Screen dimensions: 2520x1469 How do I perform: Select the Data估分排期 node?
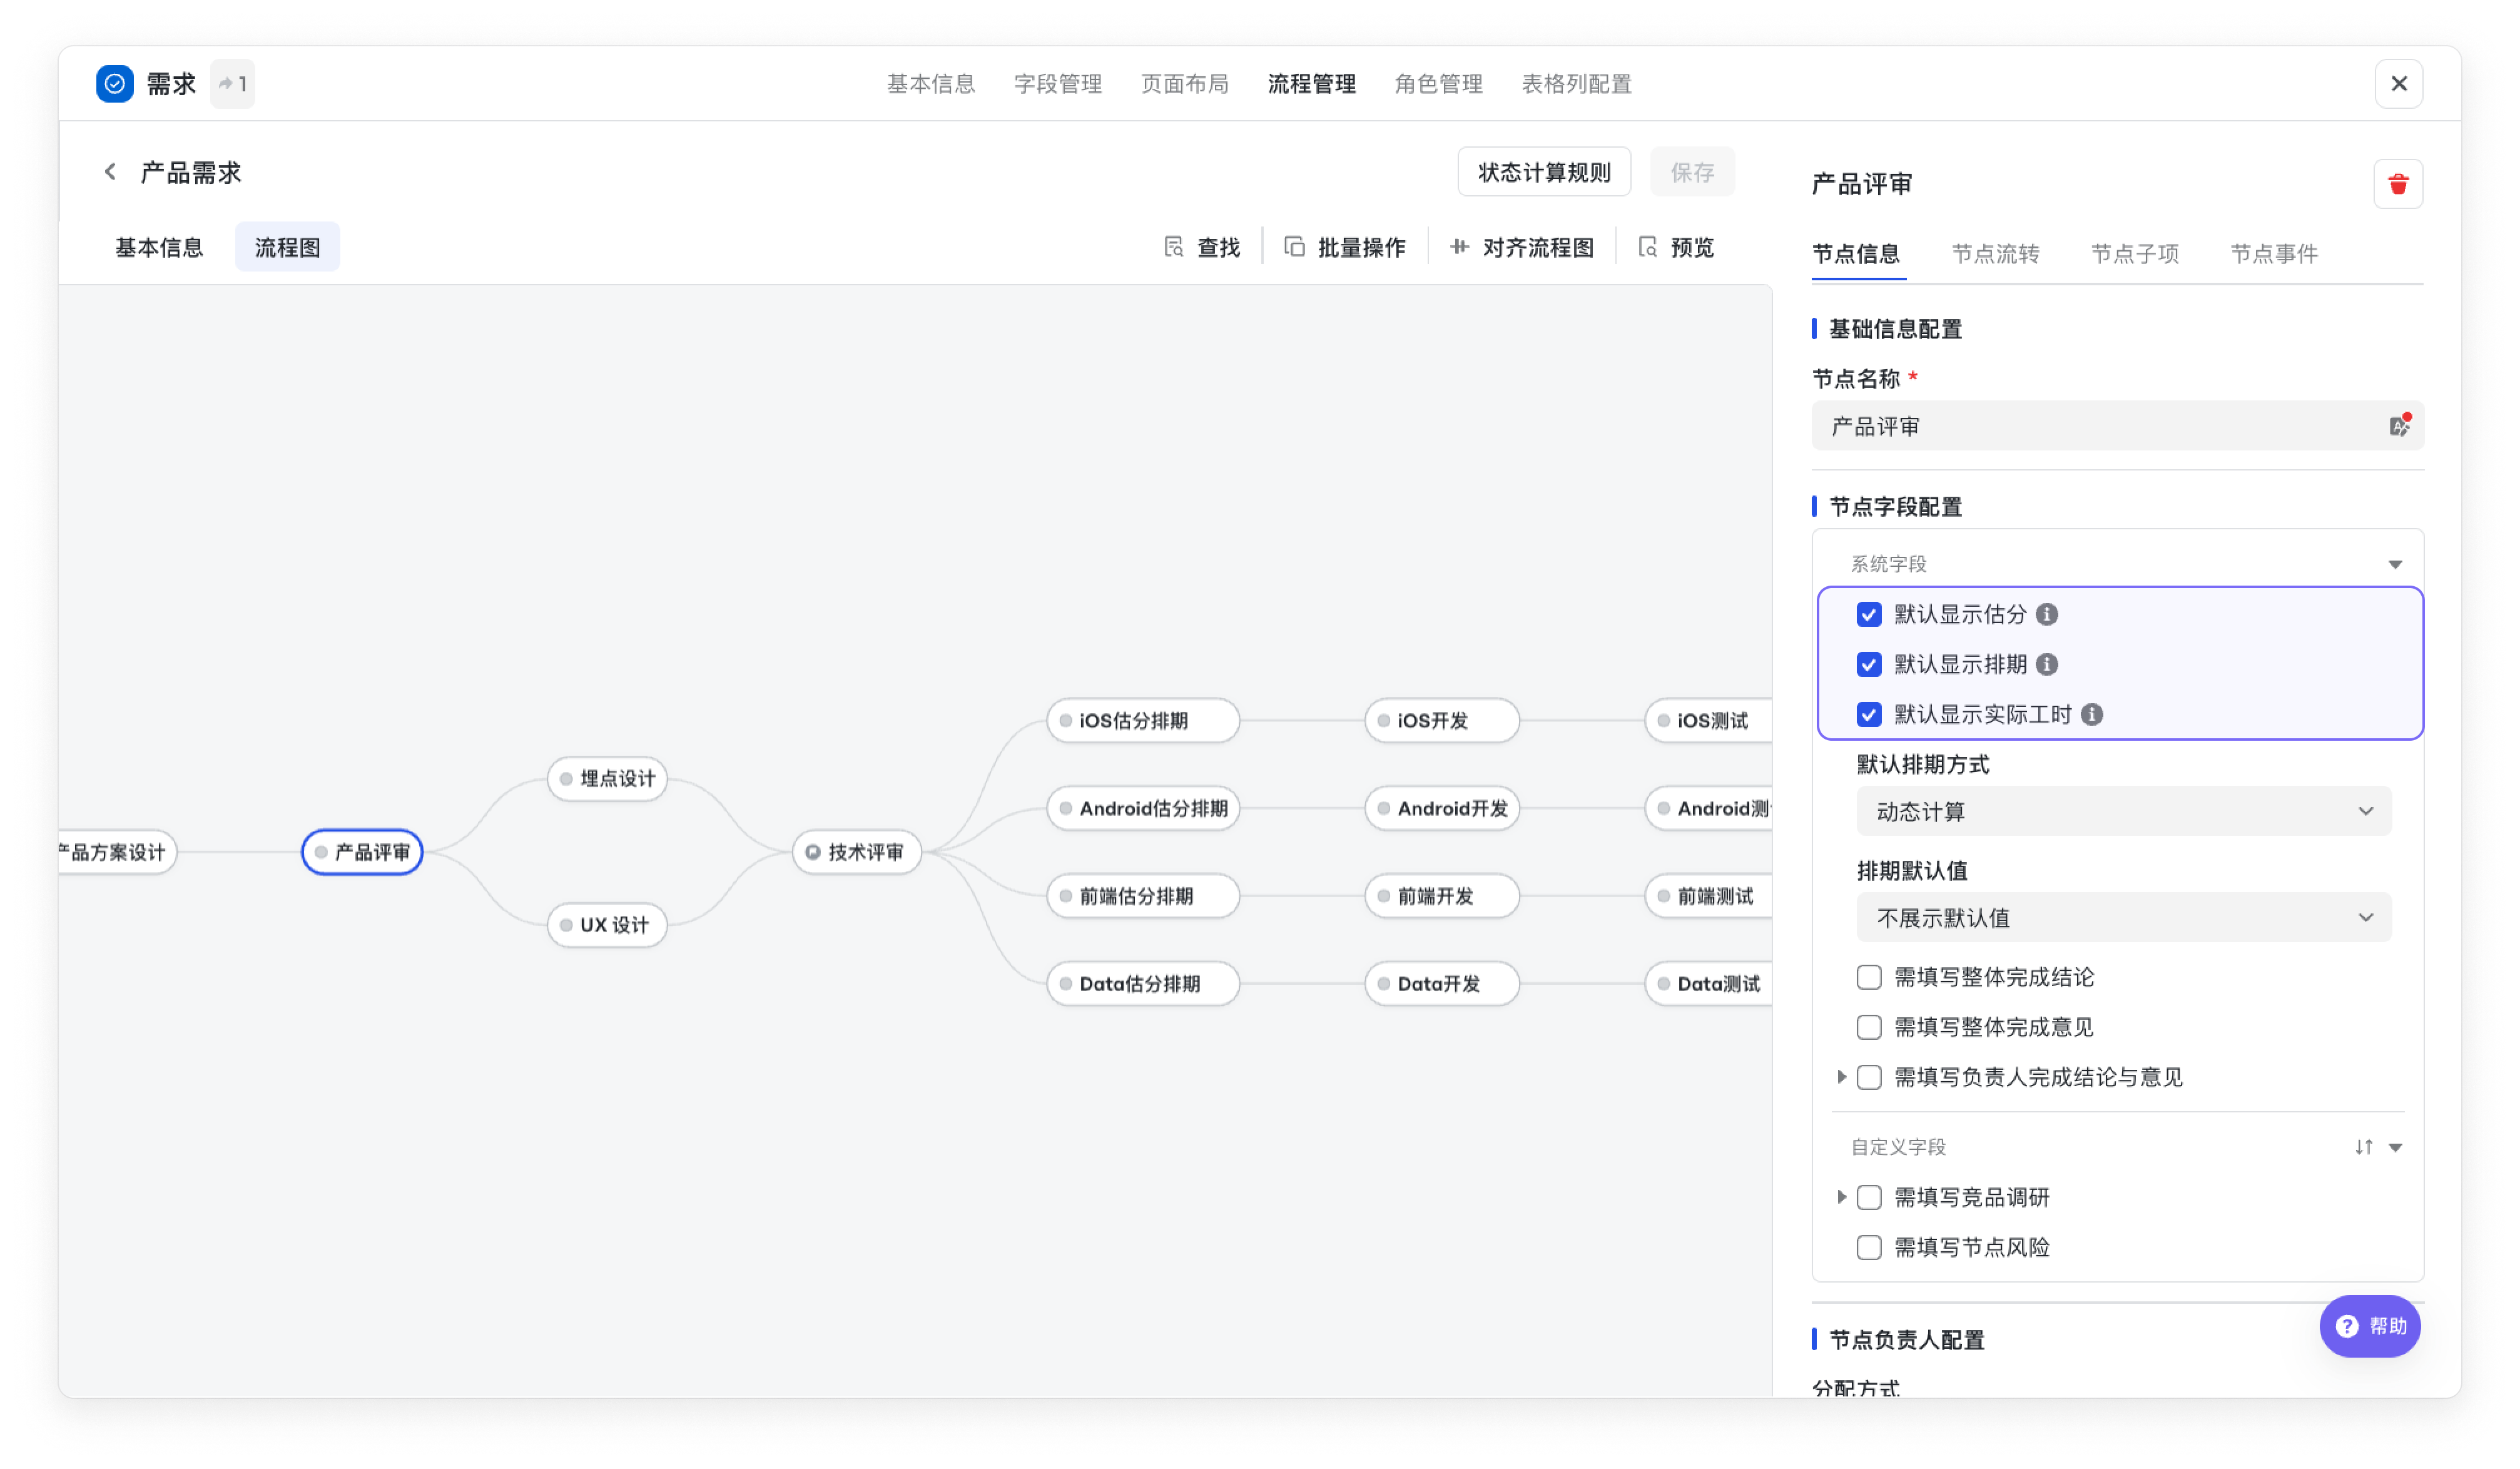[1142, 984]
